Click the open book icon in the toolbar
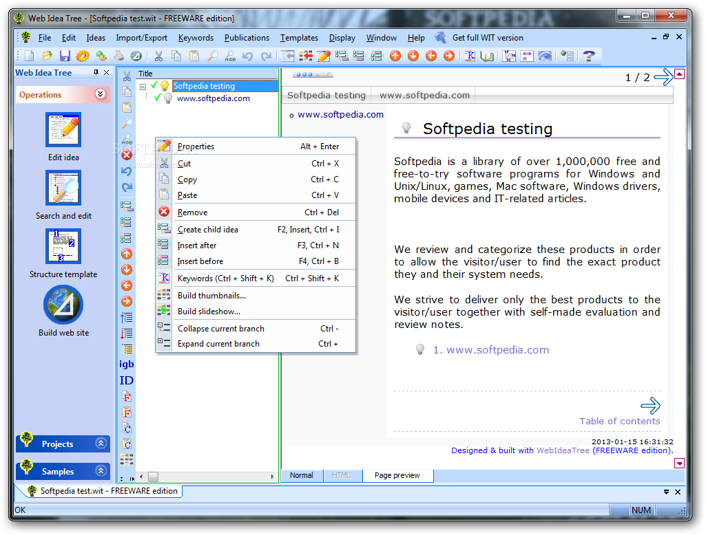 pyautogui.click(x=487, y=56)
